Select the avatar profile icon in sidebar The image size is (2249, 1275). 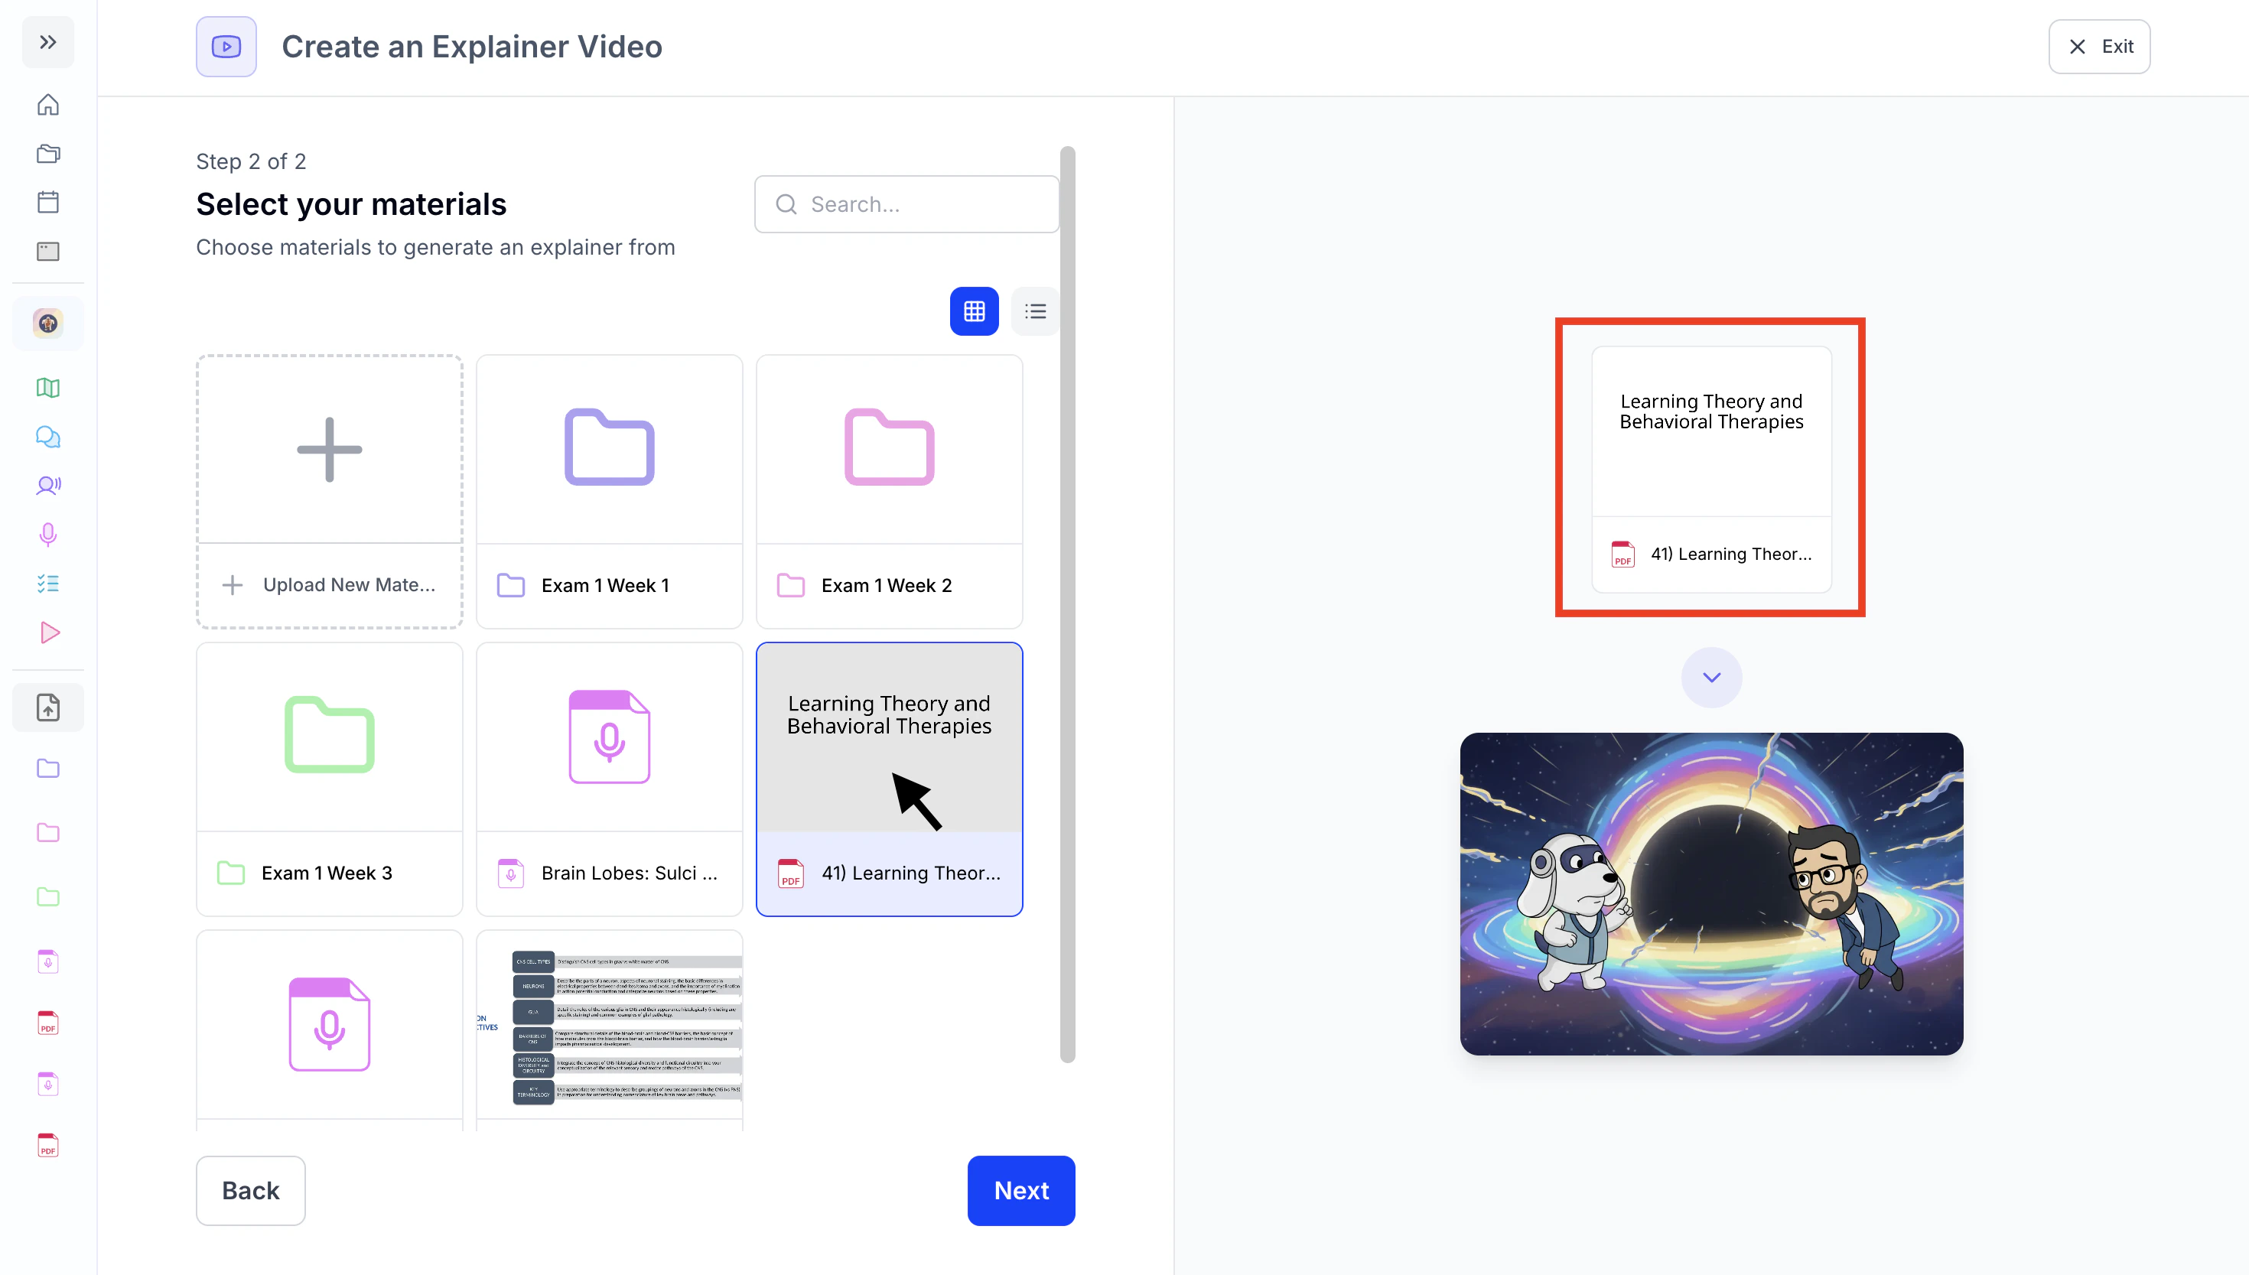tap(48, 323)
